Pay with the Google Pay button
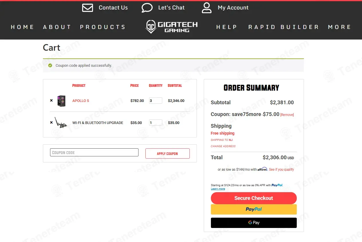This screenshot has width=362, height=242. (254, 223)
